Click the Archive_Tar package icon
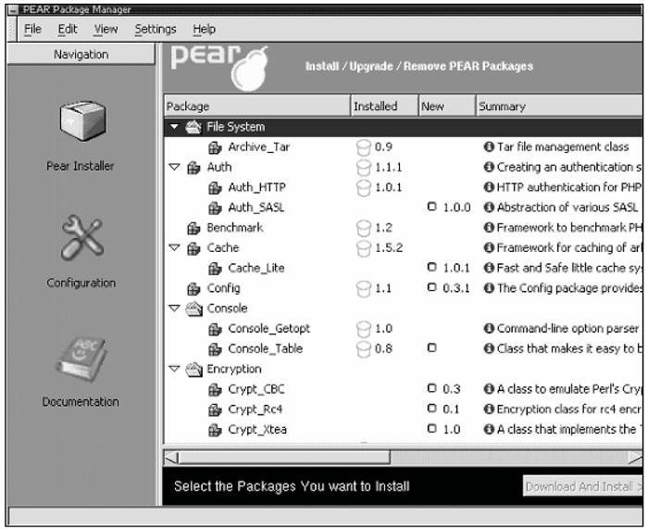This screenshot has height=529, width=648. click(215, 147)
